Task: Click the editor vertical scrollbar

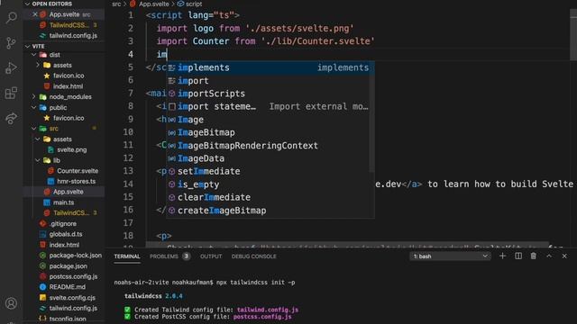Action: 573,35
